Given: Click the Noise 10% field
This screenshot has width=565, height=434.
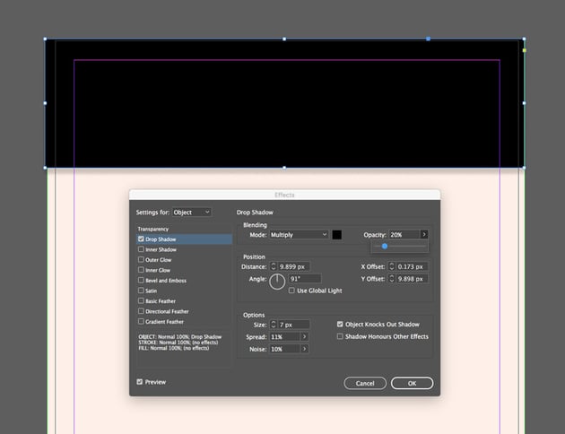Looking at the screenshot, I should point(284,349).
